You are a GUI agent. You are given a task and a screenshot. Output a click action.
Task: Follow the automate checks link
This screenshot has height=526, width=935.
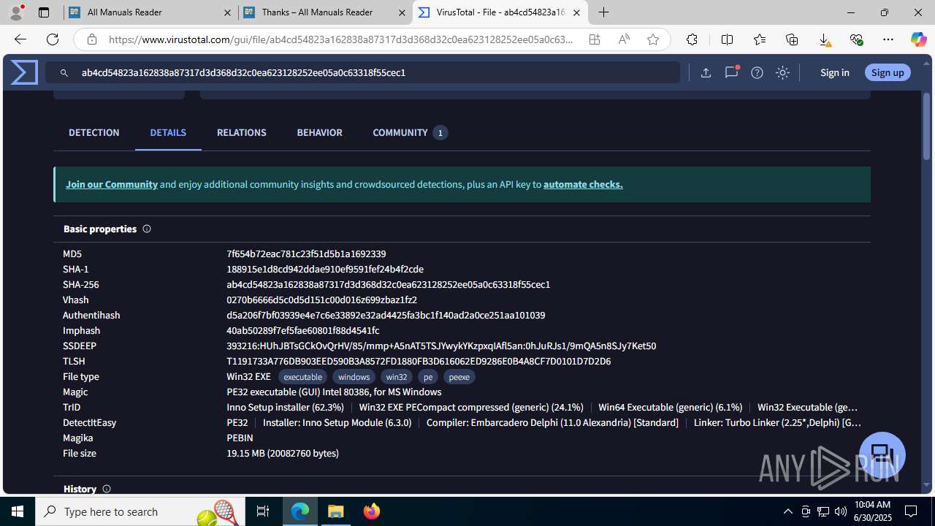tap(583, 184)
